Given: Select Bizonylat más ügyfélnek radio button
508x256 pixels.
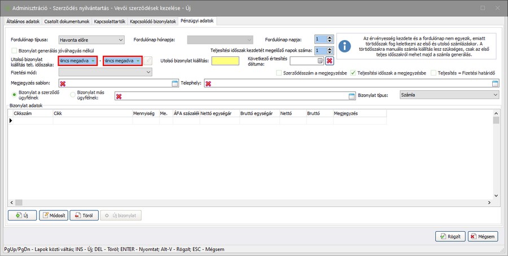Looking at the screenshot, I should pos(72,95).
